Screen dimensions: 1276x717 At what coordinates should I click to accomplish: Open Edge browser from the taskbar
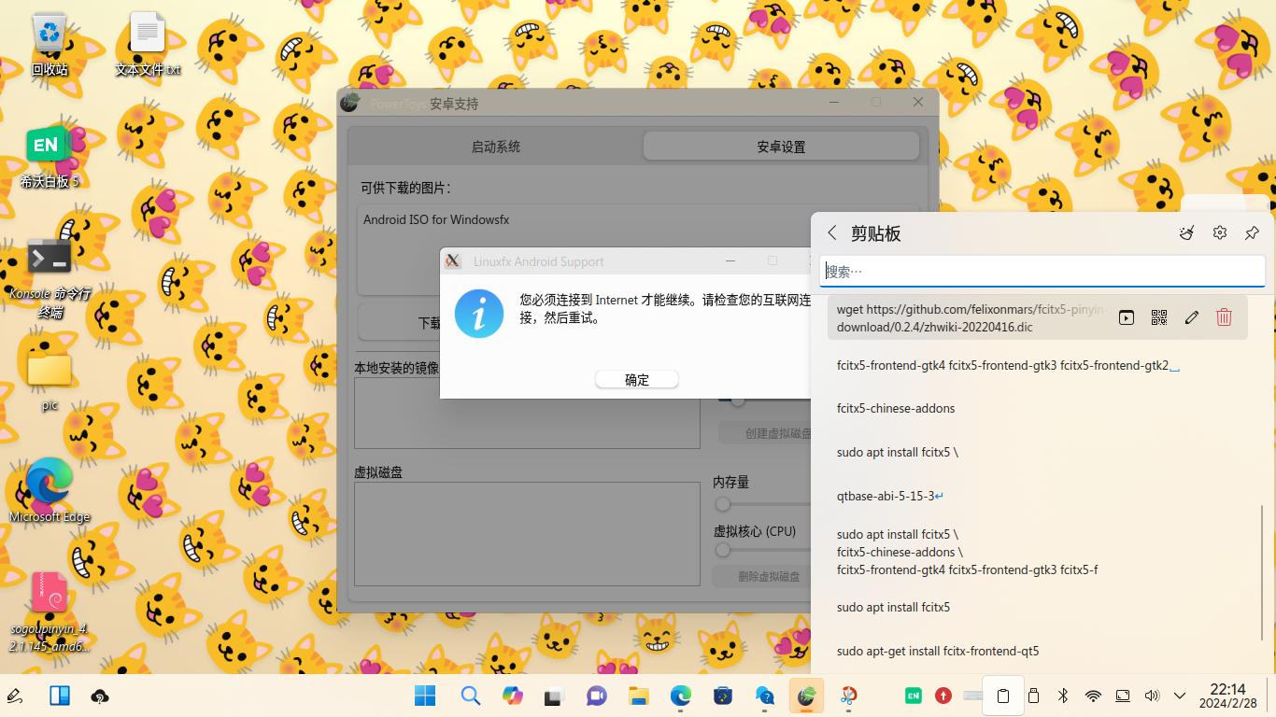coord(680,696)
